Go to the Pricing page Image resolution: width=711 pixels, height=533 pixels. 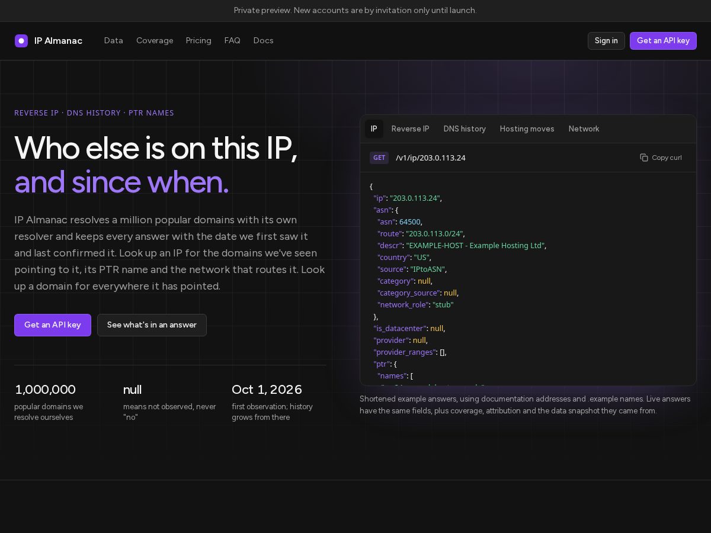coord(198,41)
